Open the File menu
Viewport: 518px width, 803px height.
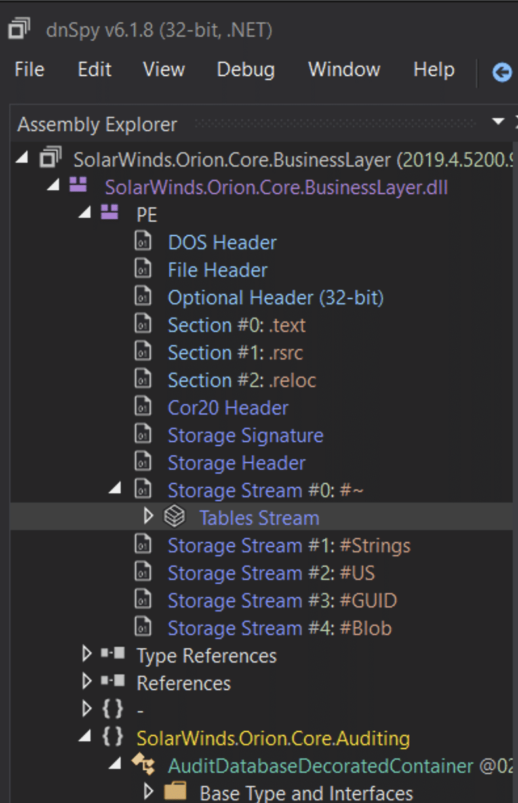pos(30,70)
